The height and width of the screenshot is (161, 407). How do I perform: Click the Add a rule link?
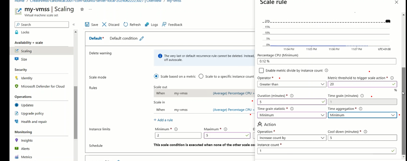click(163, 120)
